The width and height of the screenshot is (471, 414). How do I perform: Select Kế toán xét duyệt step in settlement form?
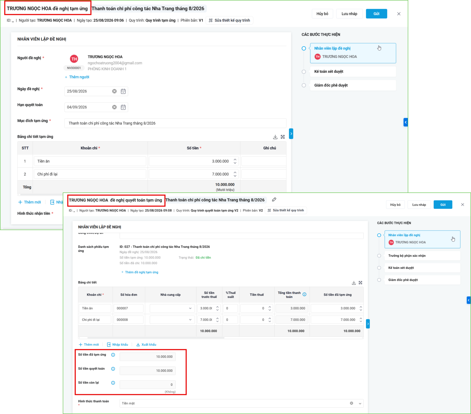pos(422,268)
